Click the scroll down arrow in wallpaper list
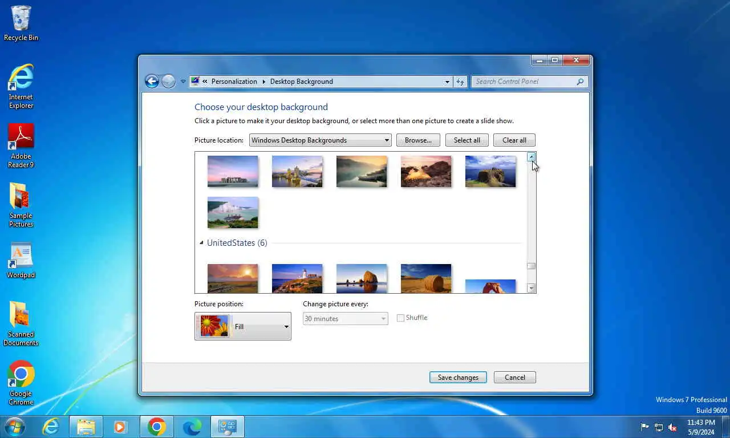 click(x=531, y=288)
